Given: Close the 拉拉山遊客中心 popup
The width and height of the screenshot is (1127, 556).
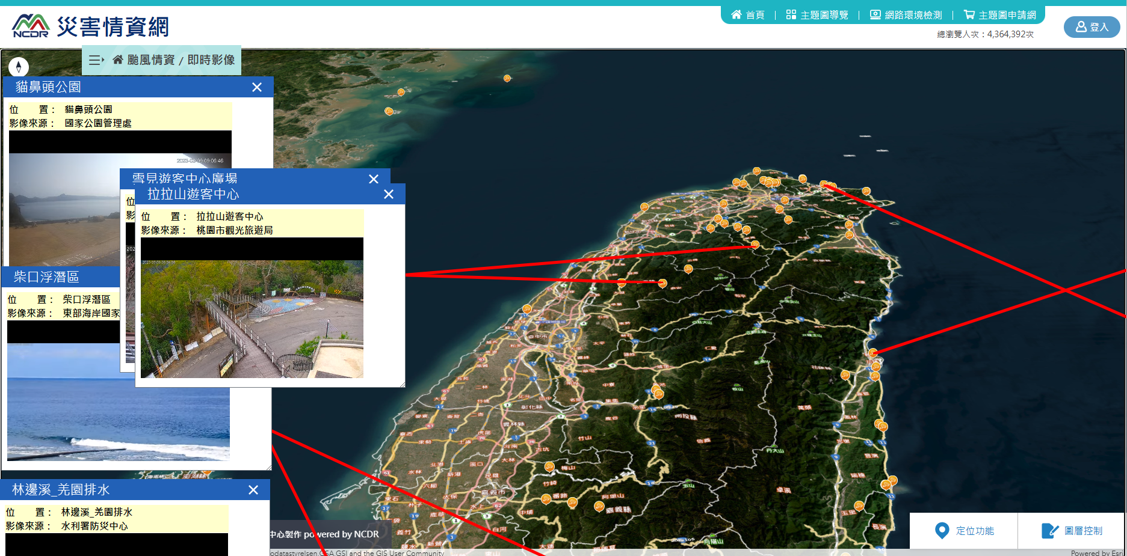Looking at the screenshot, I should 389,194.
